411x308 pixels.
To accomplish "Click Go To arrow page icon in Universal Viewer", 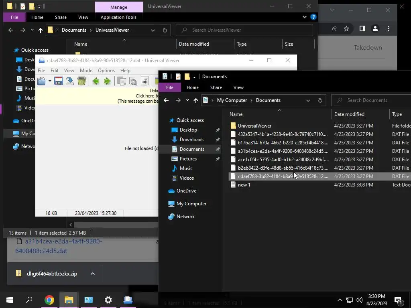I will click(144, 81).
